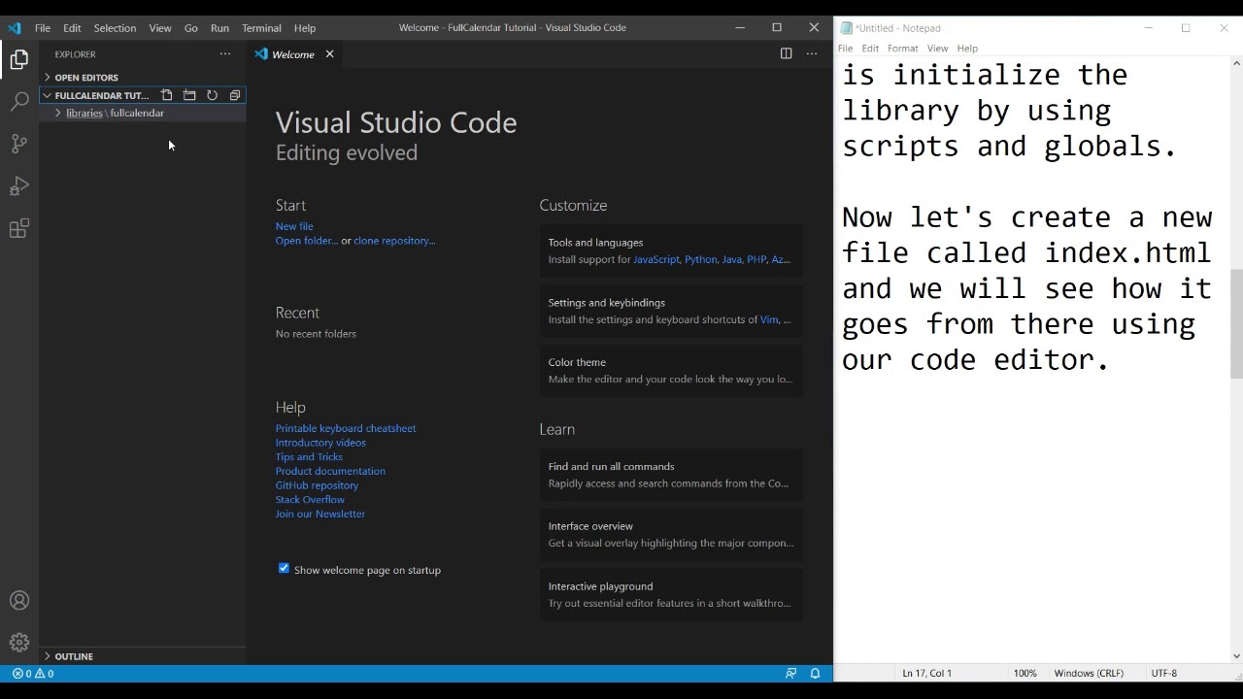Open the Introductory videos link
1243x699 pixels.
tap(320, 443)
